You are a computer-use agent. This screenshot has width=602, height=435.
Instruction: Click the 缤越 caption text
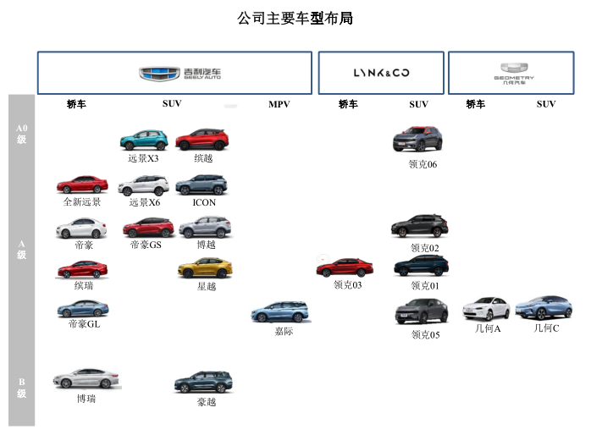point(203,158)
